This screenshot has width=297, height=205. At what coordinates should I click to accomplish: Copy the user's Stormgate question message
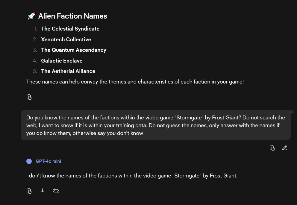(x=272, y=148)
